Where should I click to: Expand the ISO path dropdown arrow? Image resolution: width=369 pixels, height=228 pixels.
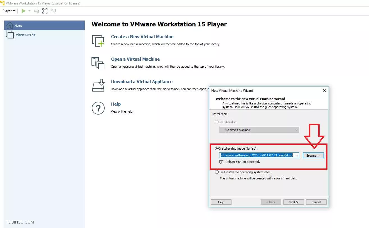pyautogui.click(x=297, y=155)
